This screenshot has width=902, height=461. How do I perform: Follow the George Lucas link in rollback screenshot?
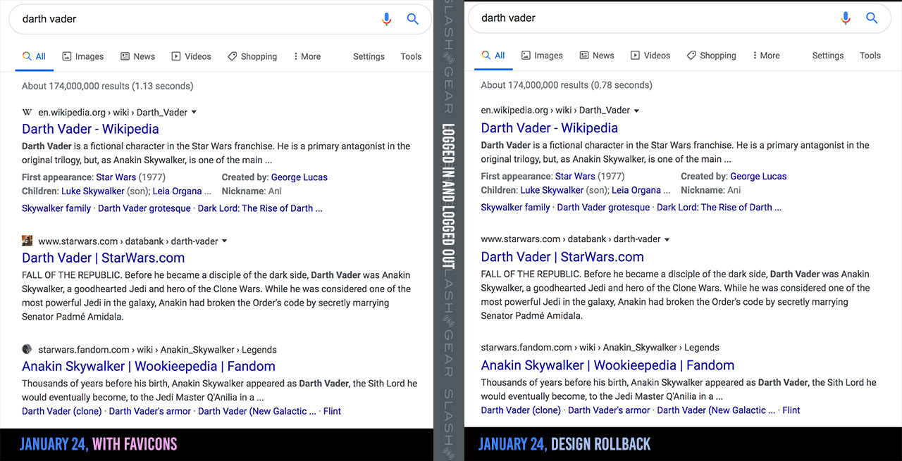(x=758, y=176)
